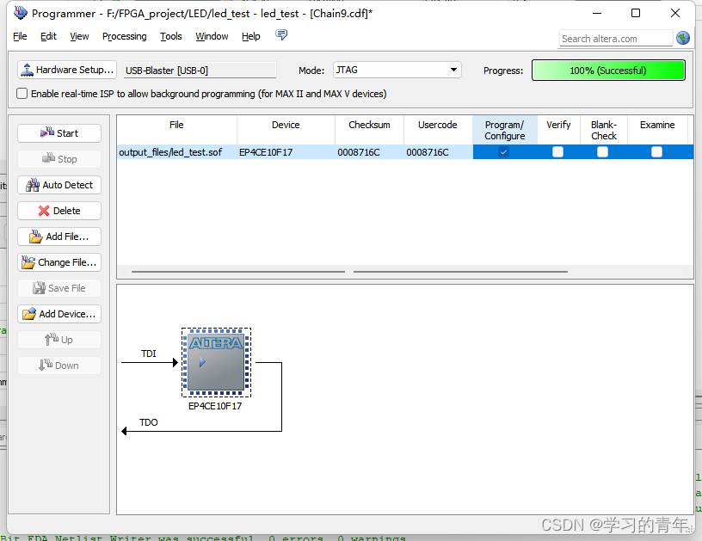Enable Blank-Check for the device
The width and height of the screenshot is (702, 541).
tap(604, 151)
